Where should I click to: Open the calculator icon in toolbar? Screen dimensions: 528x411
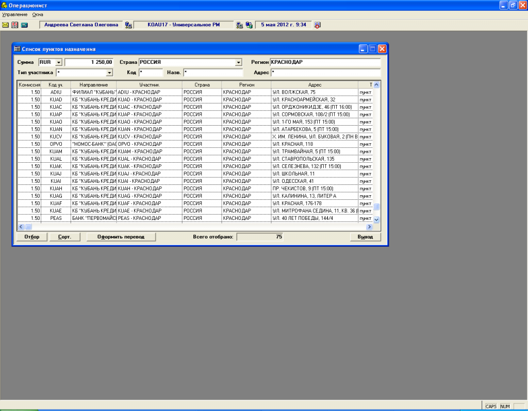point(24,25)
